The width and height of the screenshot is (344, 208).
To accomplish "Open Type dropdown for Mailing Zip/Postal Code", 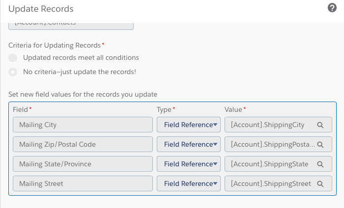I will pyautogui.click(x=189, y=145).
